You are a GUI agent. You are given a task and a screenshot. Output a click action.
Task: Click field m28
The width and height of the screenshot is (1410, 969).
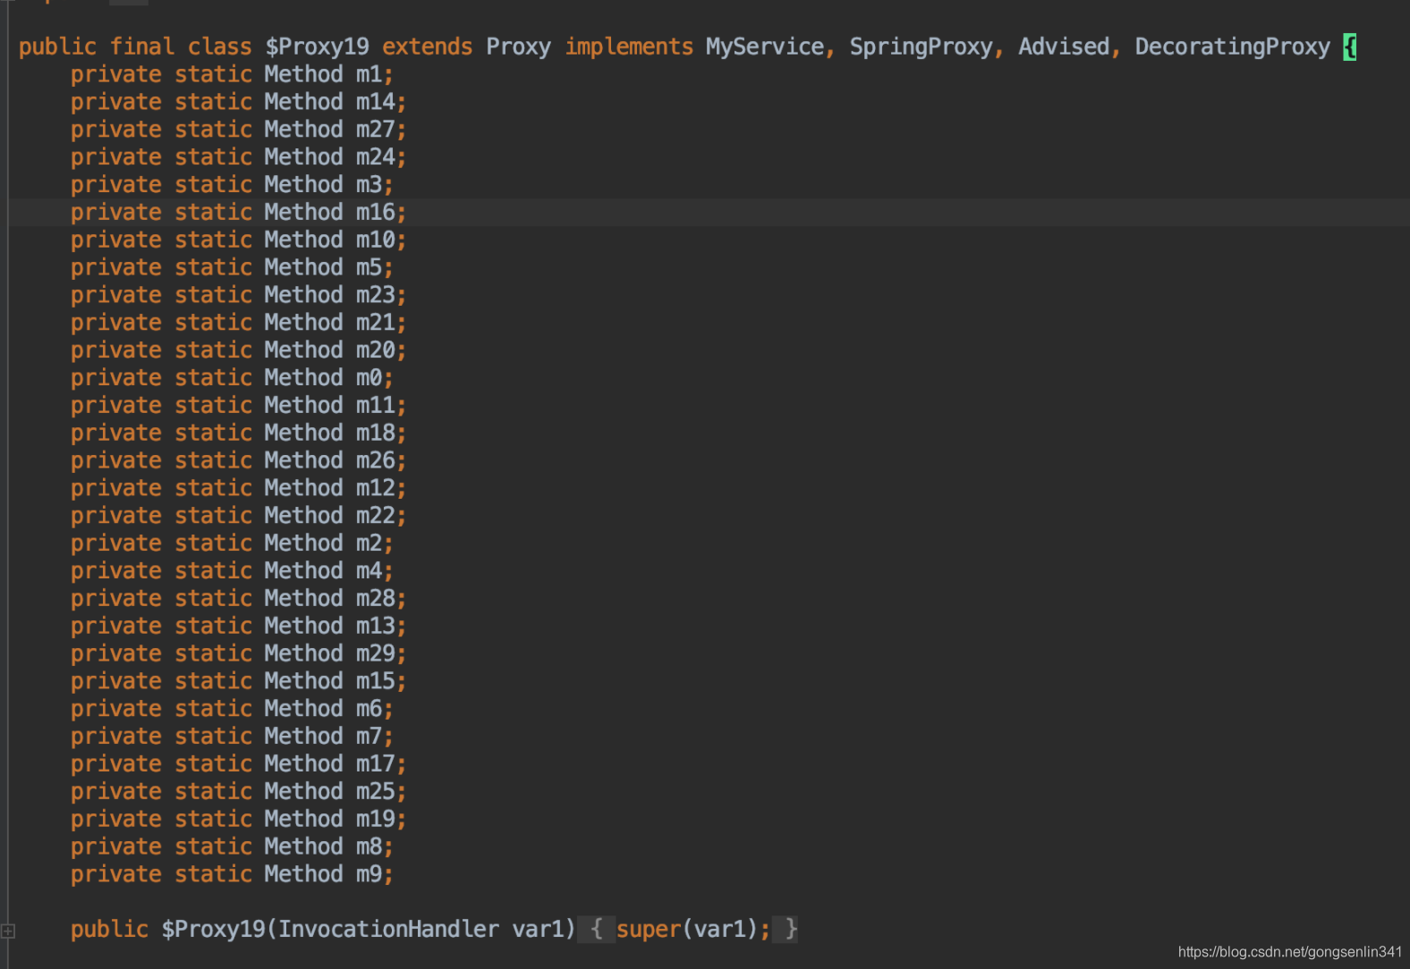point(375,599)
